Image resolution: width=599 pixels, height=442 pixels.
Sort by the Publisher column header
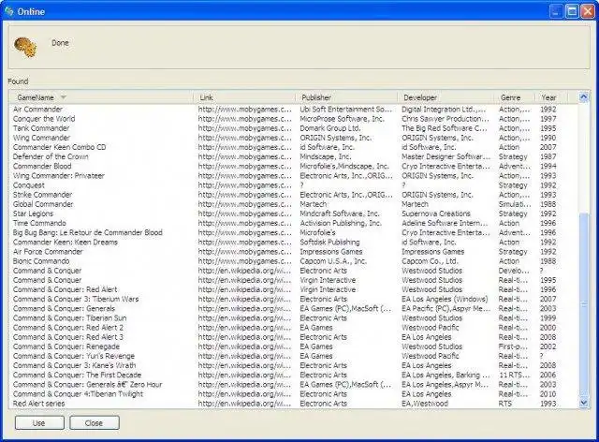point(346,97)
